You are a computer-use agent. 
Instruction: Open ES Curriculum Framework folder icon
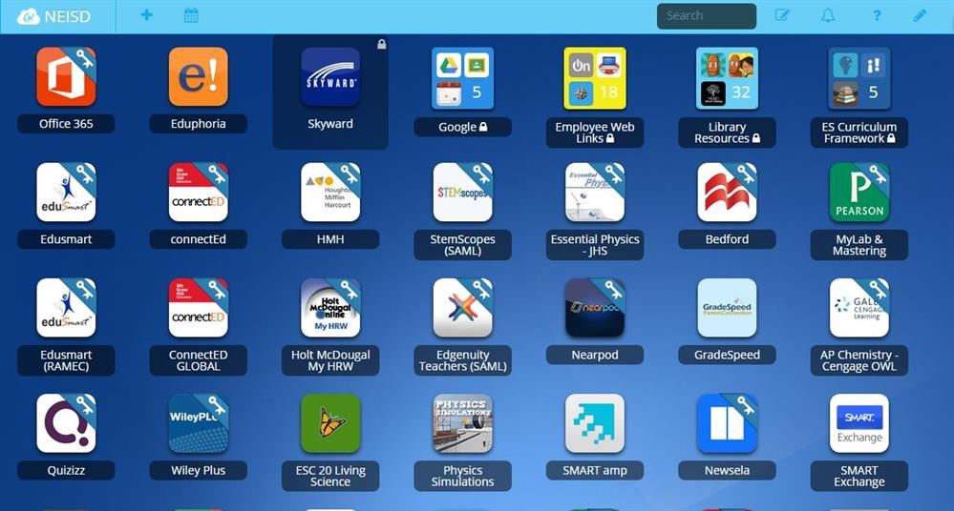tap(859, 79)
